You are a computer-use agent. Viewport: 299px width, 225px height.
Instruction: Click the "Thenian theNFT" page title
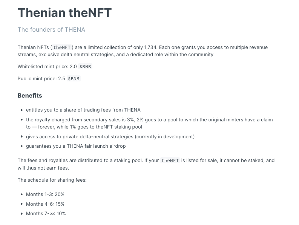click(x=64, y=13)
